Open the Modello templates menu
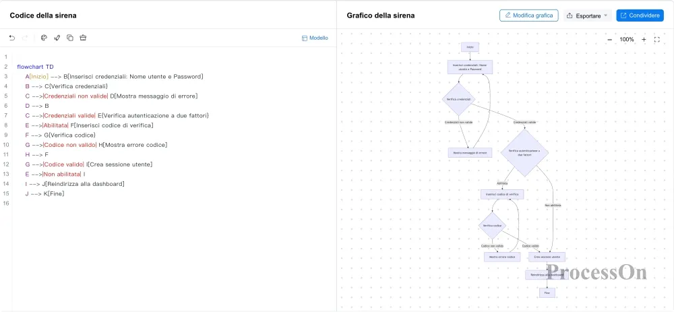674x312 pixels. pyautogui.click(x=315, y=38)
